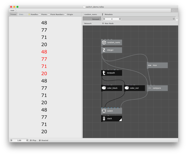Viewport: 187px width, 155px height.
Task: Click the Play button
Action: (33, 140)
